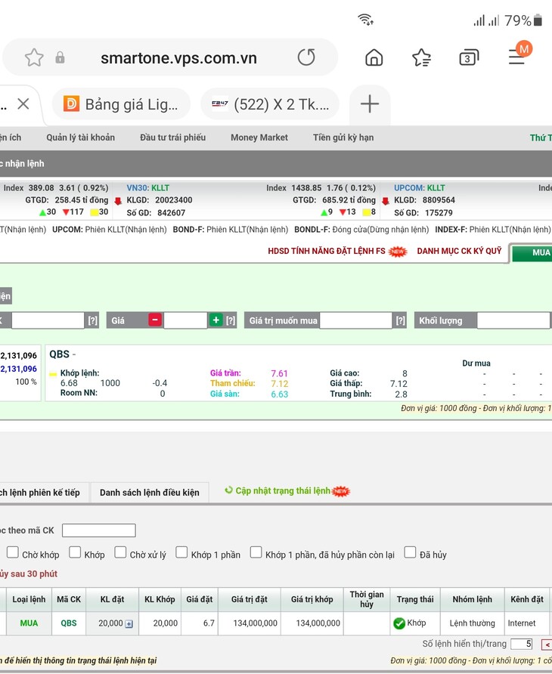Open HDSD tính năng đặt lệnh FS link
Image resolution: width=552 pixels, height=674 pixels.
coord(327,251)
